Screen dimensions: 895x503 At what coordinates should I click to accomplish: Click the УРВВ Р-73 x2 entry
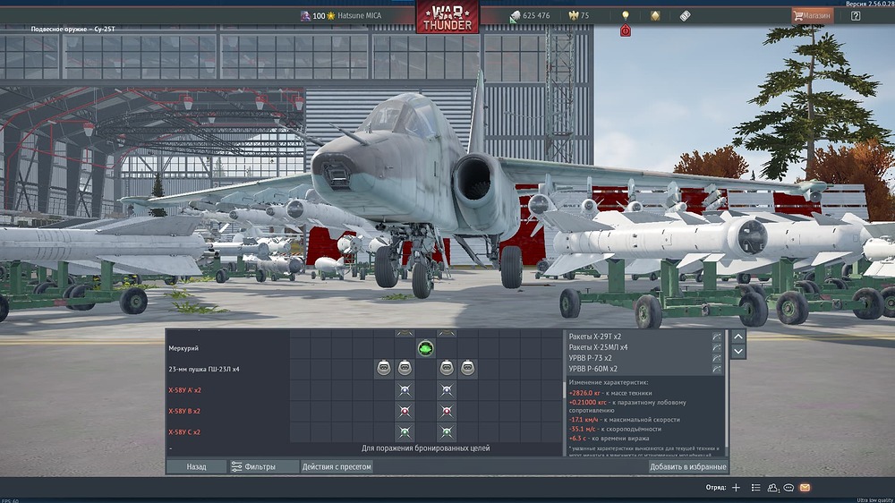[590, 358]
